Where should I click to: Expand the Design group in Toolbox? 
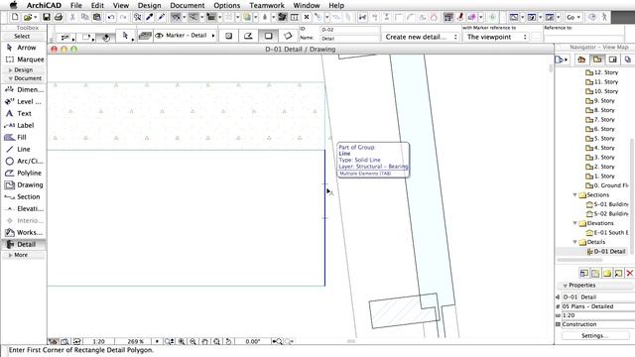pyautogui.click(x=11, y=70)
